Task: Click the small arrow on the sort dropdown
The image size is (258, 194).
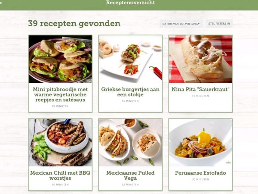Action: tap(199, 24)
